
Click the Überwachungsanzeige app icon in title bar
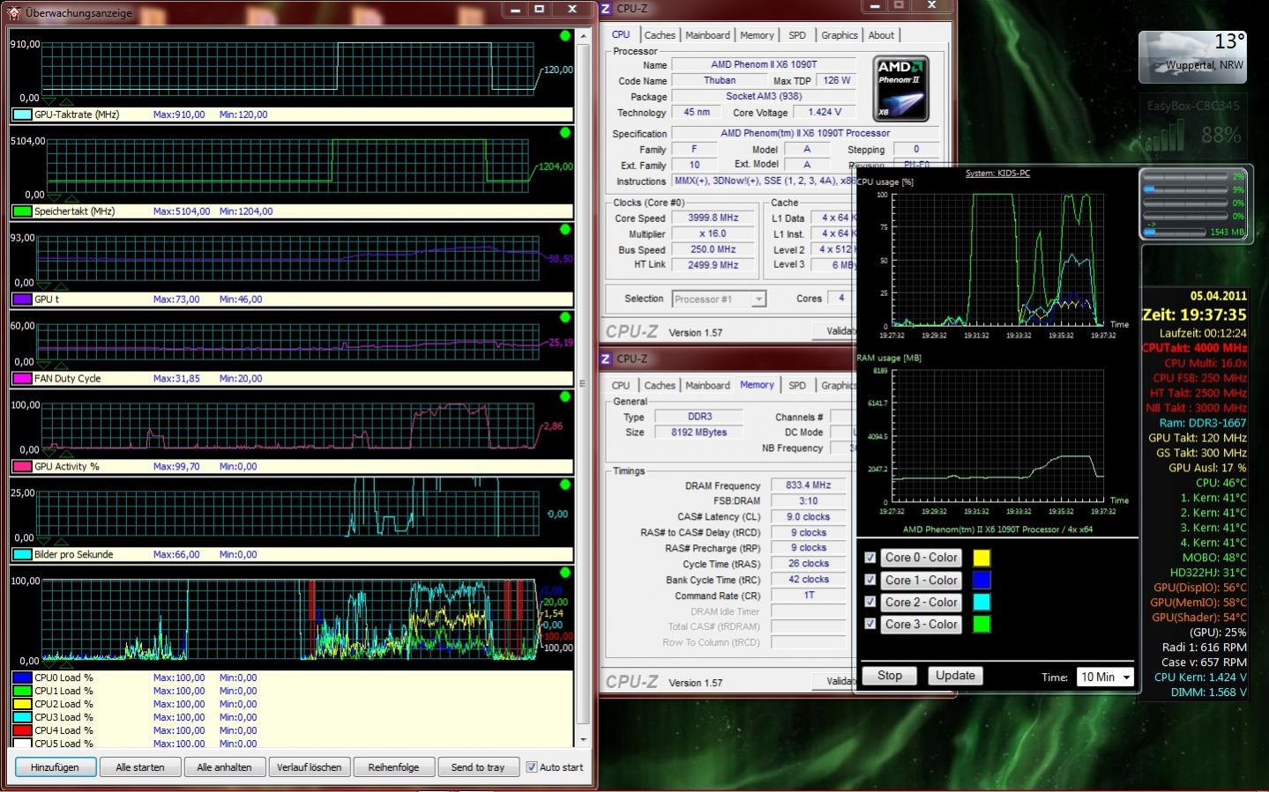point(13,12)
